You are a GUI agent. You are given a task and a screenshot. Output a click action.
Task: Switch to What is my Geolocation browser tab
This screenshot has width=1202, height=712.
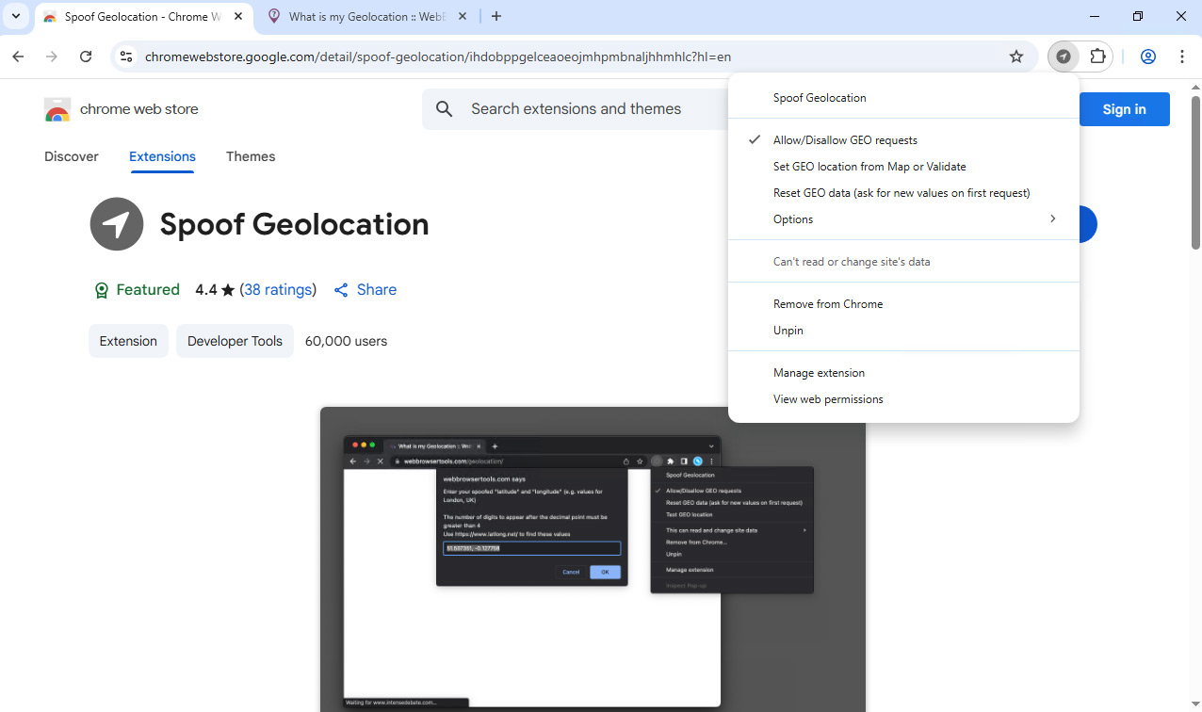[x=366, y=17]
